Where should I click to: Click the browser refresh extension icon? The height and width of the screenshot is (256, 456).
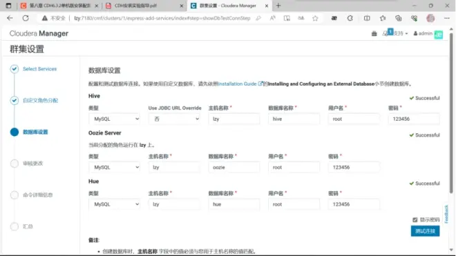(x=350, y=18)
